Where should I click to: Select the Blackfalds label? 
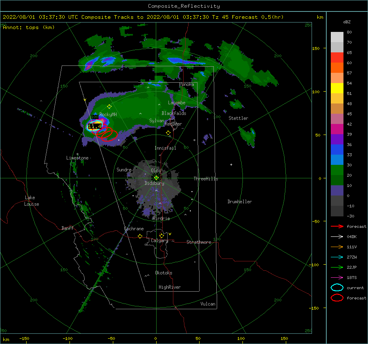[x=174, y=113]
